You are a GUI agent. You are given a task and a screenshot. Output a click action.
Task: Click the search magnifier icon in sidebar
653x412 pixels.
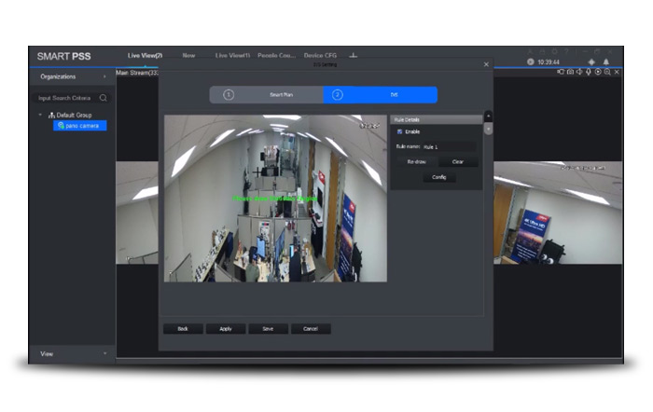(x=103, y=97)
